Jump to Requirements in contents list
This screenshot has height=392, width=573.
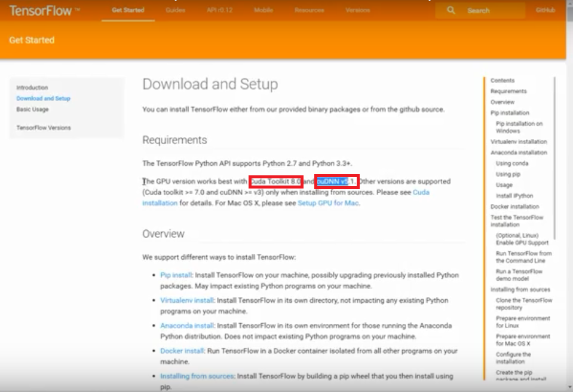click(x=508, y=91)
